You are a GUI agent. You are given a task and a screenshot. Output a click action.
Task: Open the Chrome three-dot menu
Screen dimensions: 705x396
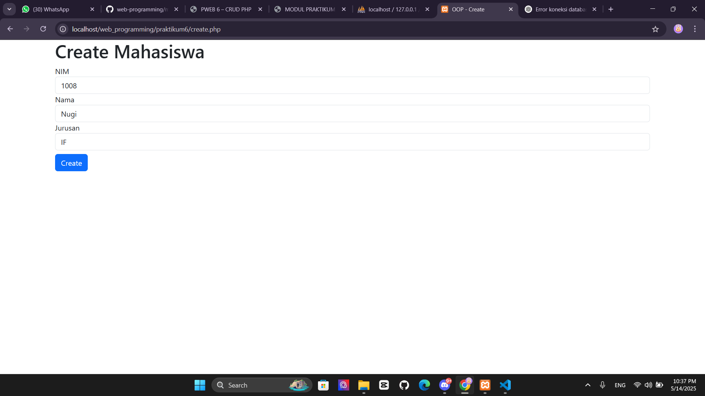[x=695, y=29]
